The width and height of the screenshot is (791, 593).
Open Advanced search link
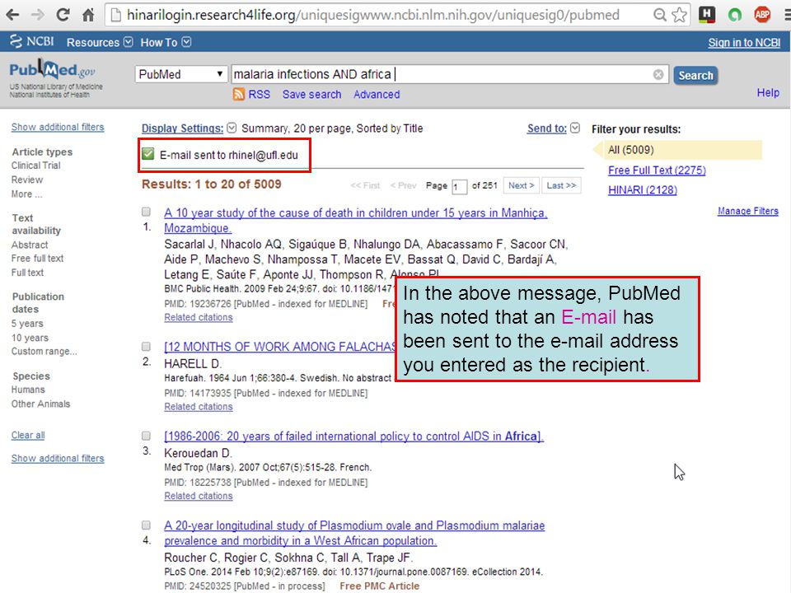(x=377, y=94)
